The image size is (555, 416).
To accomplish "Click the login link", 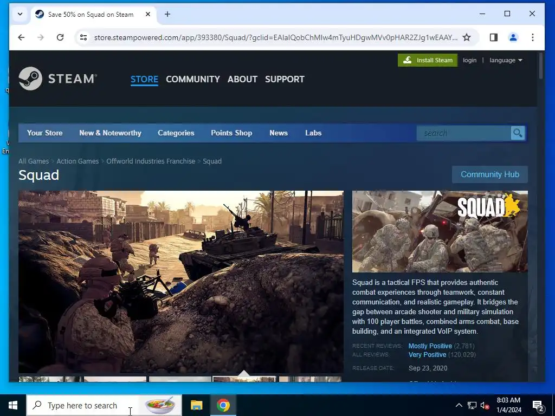I will (470, 60).
